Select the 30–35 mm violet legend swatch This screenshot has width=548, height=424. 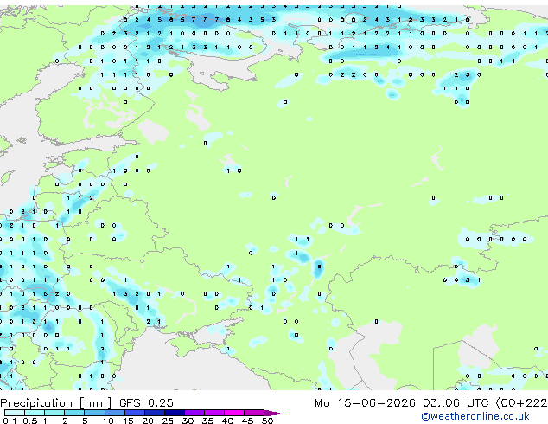(194, 413)
